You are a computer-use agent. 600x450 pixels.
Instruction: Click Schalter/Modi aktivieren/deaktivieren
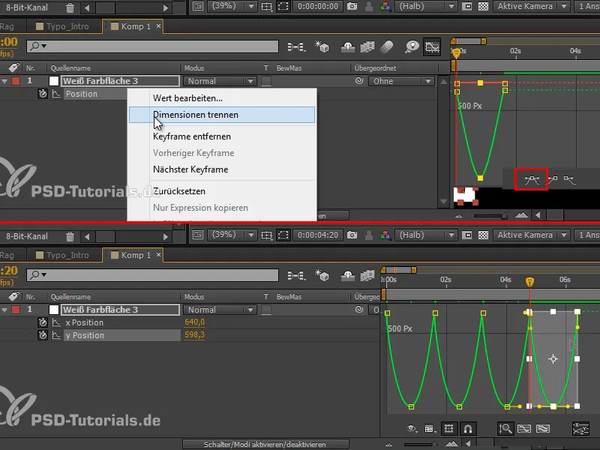coord(265,444)
